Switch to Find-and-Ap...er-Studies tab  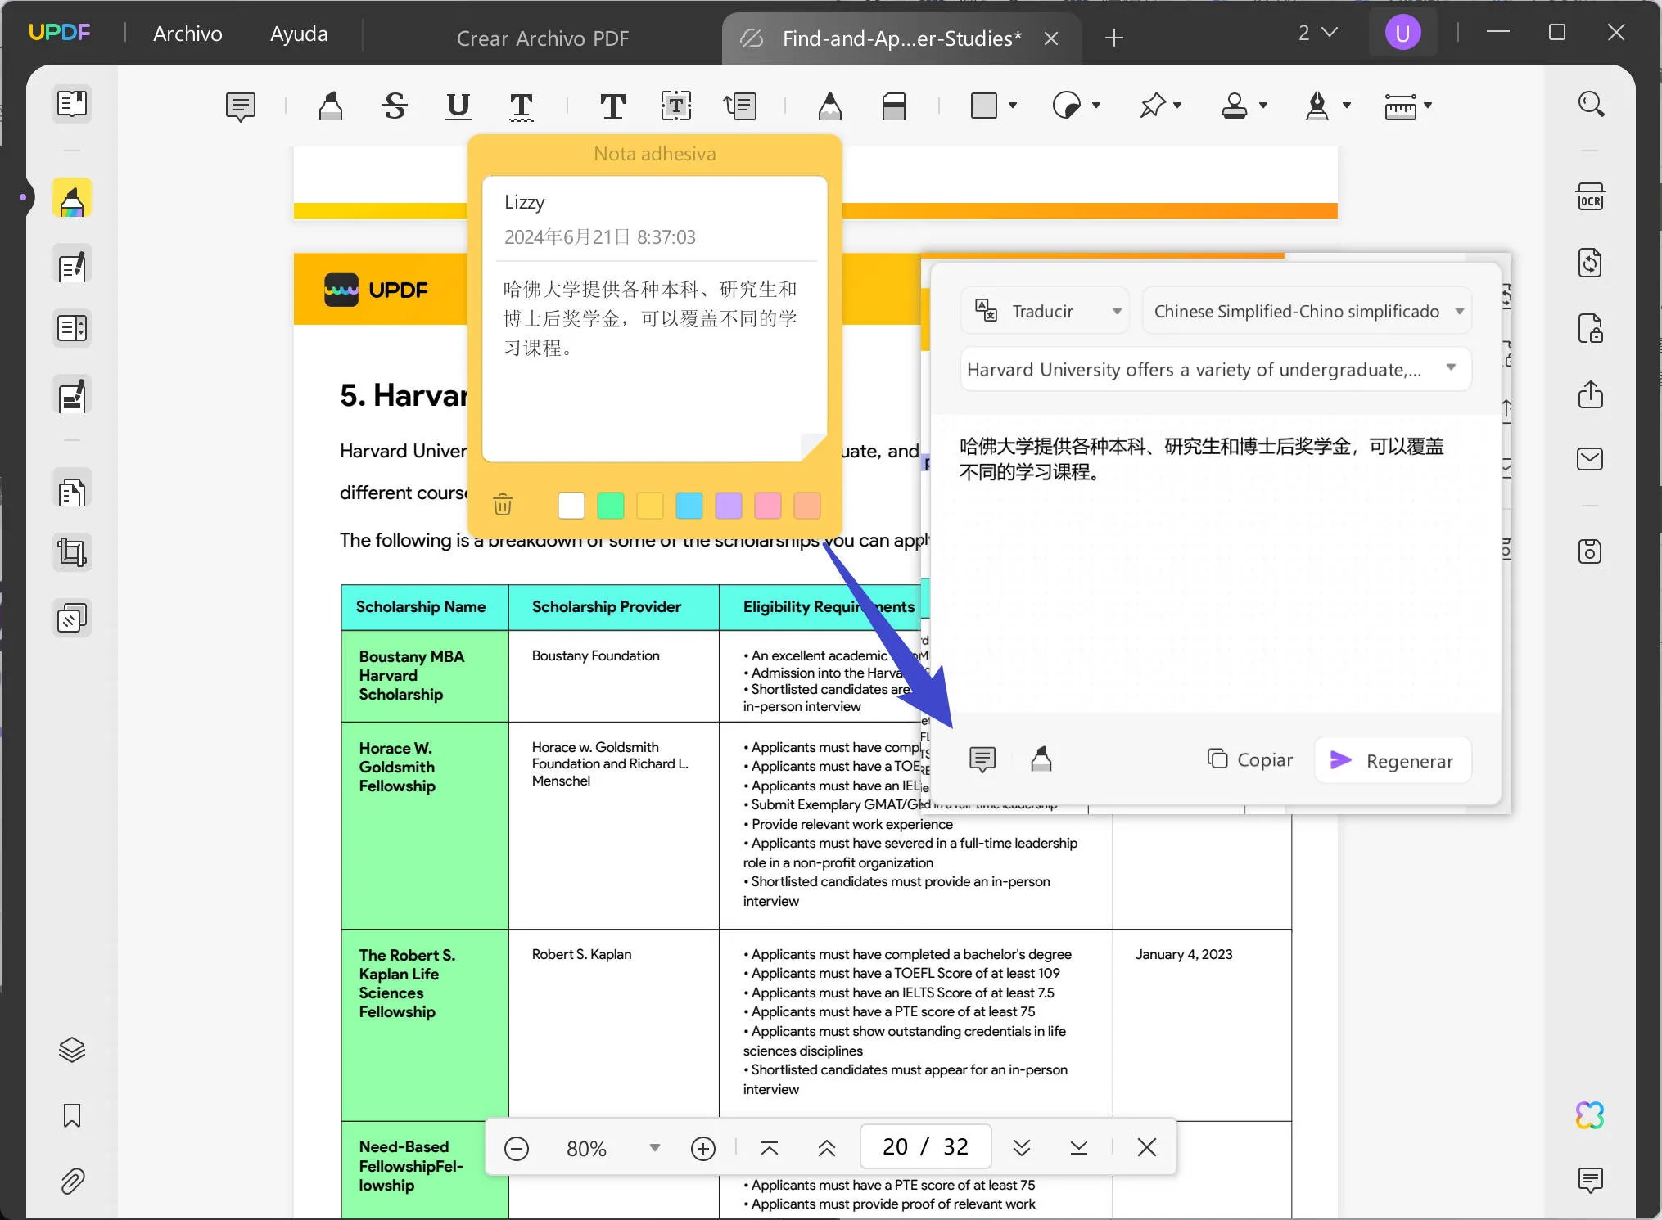(x=902, y=38)
